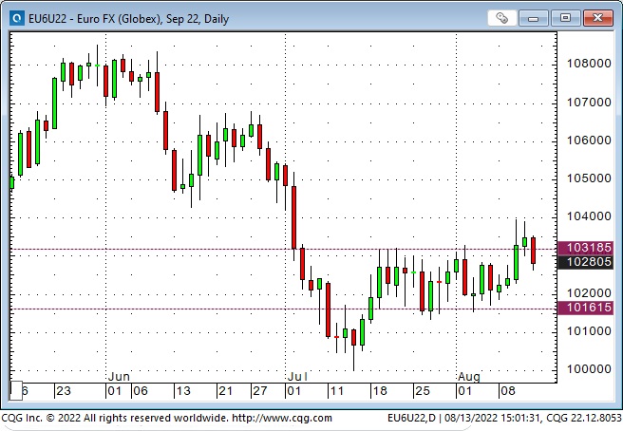
Task: Click the 18 date label on time axis
Action: pyautogui.click(x=380, y=391)
